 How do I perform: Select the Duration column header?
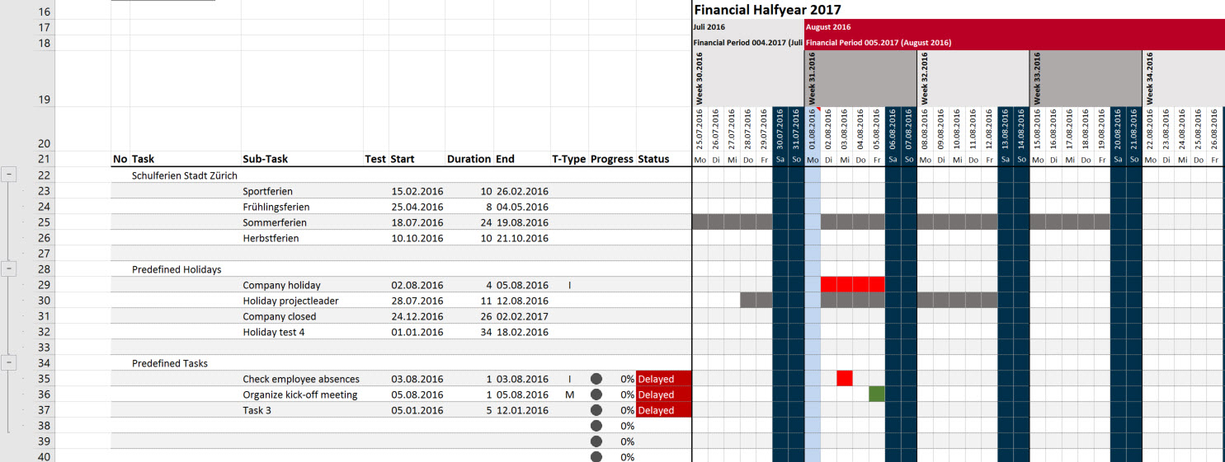[469, 159]
